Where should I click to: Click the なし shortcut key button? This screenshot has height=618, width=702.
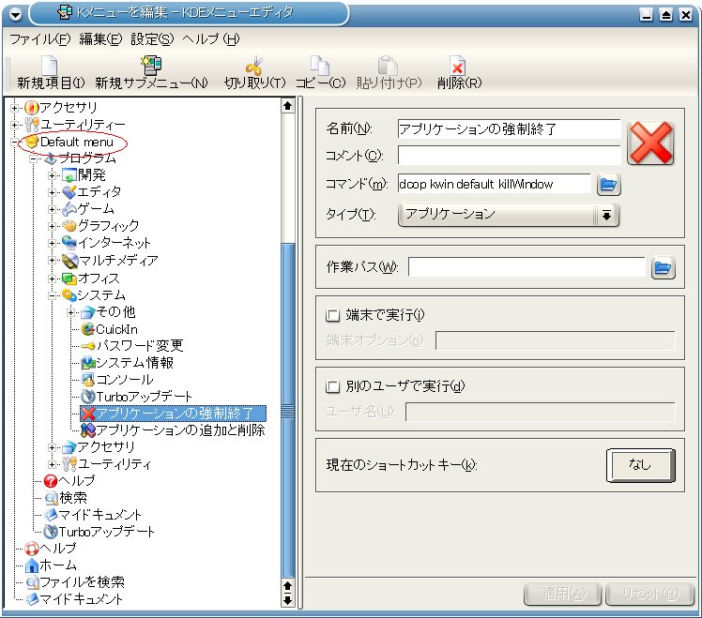[641, 465]
